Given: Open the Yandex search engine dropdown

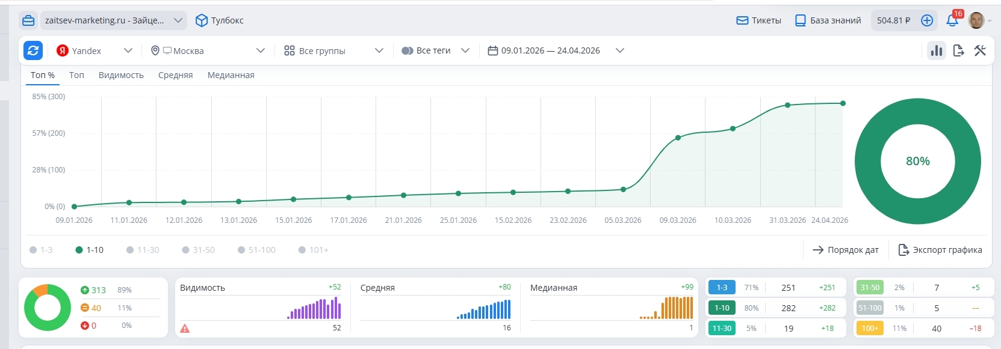Looking at the screenshot, I should pos(95,50).
